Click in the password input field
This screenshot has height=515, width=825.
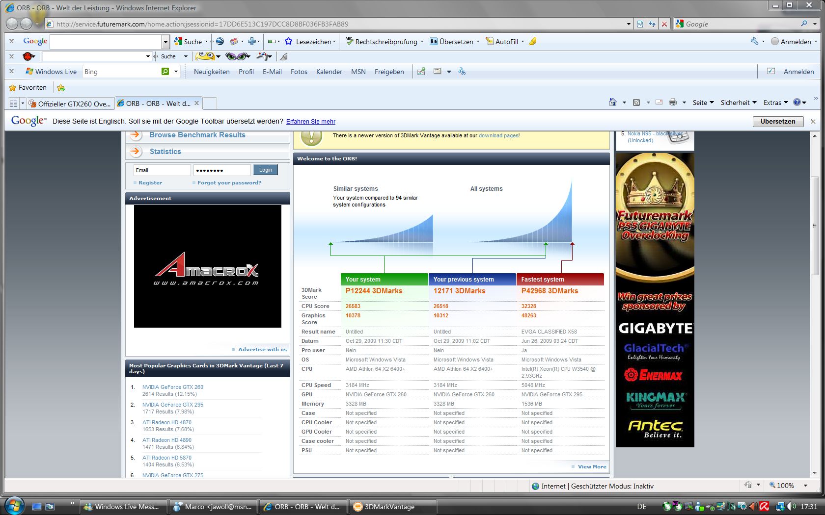click(x=222, y=170)
